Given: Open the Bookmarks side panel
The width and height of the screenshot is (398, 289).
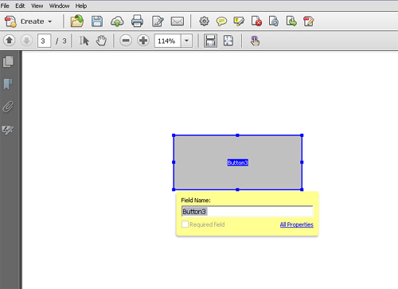Looking at the screenshot, I should [8, 84].
